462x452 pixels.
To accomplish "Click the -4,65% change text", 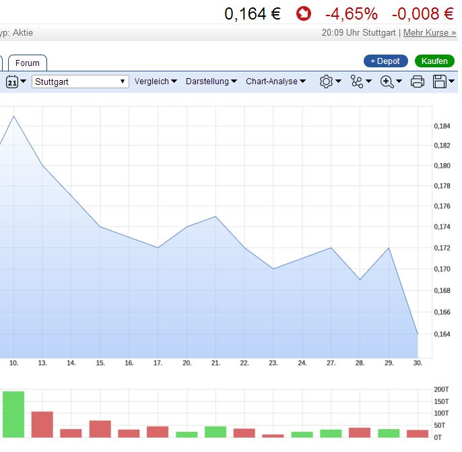I will tap(352, 14).
